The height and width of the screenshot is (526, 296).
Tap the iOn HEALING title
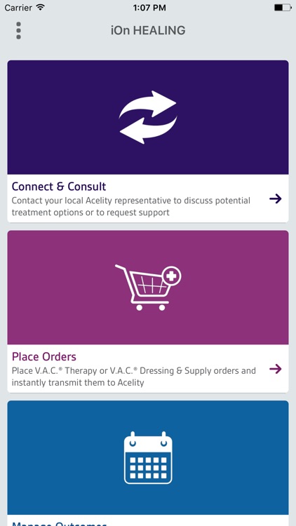click(x=148, y=31)
